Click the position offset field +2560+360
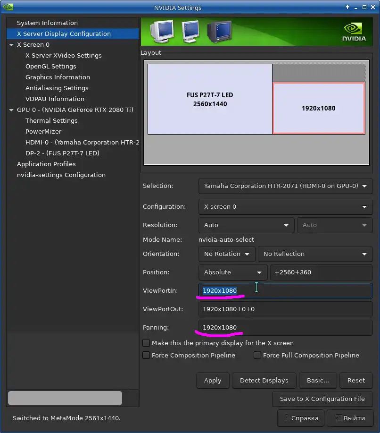The width and height of the screenshot is (380, 433). [x=321, y=272]
